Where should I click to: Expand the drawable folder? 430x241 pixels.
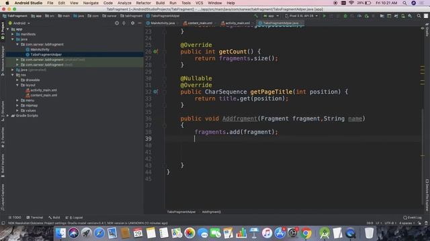click(x=17, y=80)
